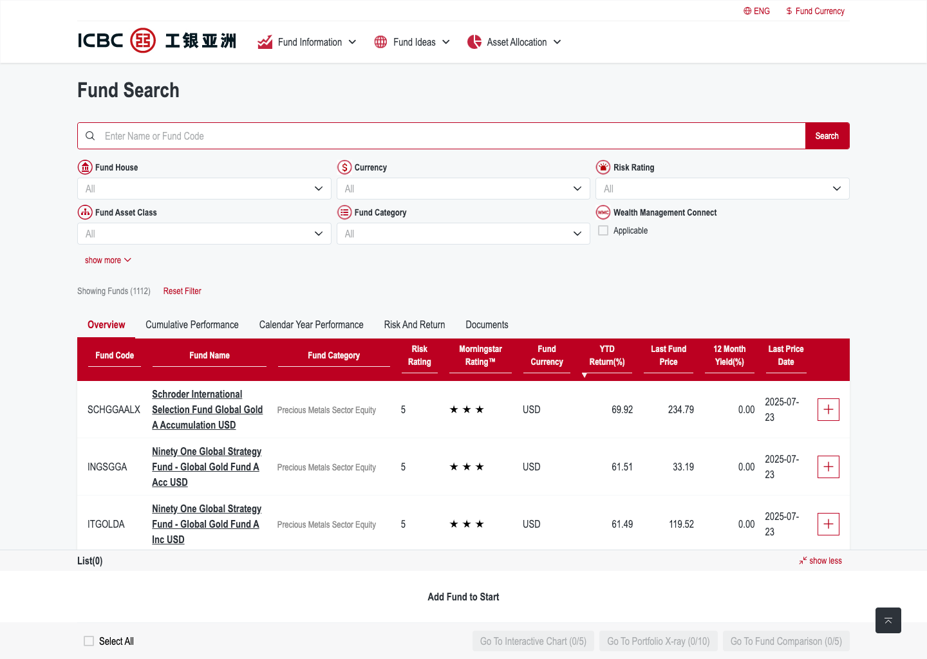The image size is (927, 659).
Task: Open Ninety One Global Gold Fund A Inc USD
Action: 207,524
